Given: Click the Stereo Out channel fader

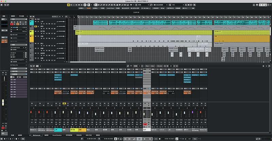Looking at the screenshot, I should (x=201, y=112).
